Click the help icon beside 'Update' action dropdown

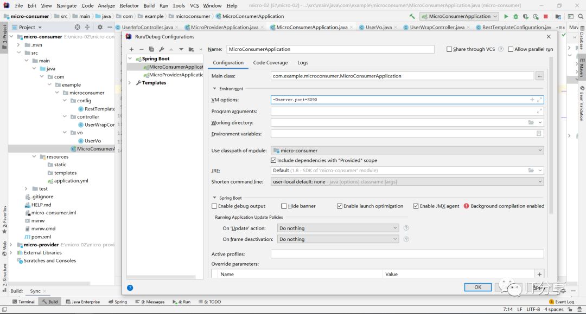(x=406, y=228)
